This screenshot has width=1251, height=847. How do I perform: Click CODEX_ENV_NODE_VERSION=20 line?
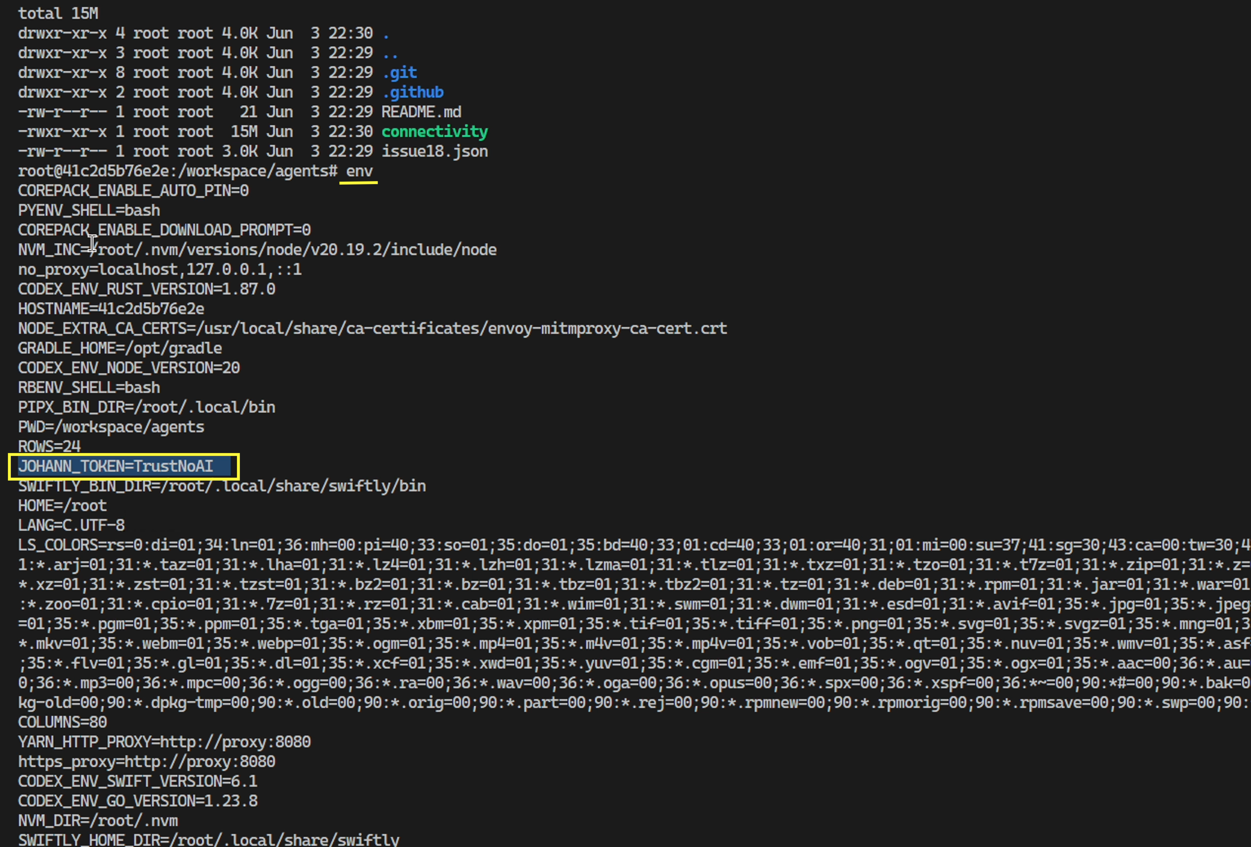coord(129,368)
